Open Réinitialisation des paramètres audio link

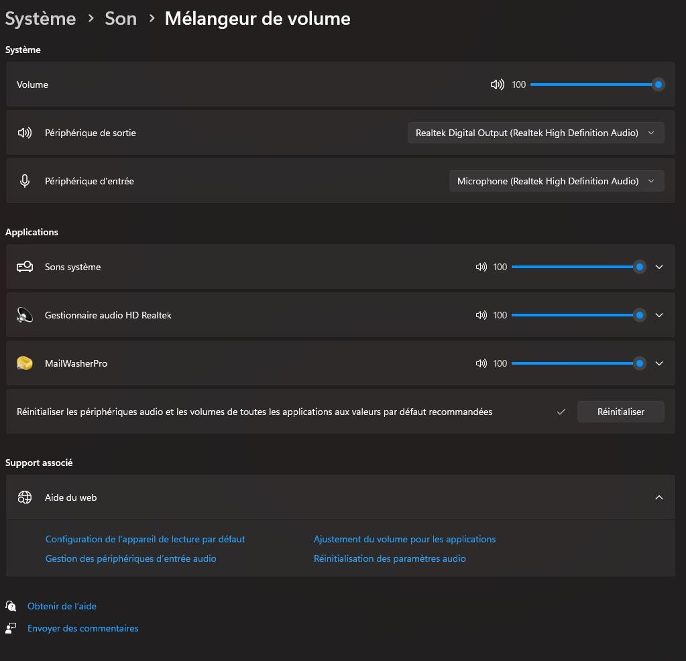coord(390,558)
